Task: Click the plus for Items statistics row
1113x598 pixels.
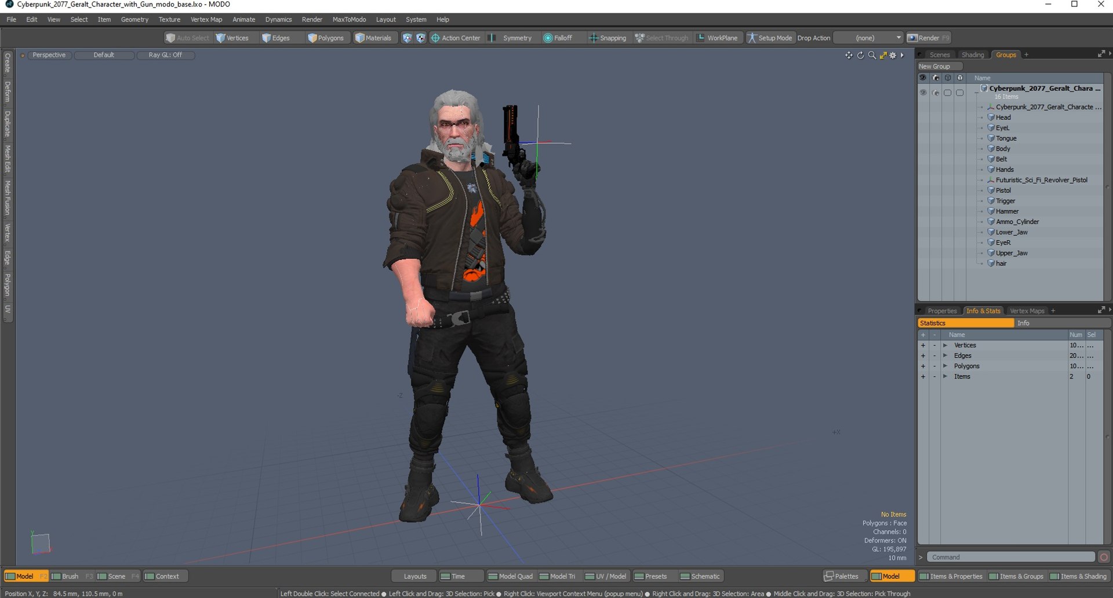Action: coord(923,376)
